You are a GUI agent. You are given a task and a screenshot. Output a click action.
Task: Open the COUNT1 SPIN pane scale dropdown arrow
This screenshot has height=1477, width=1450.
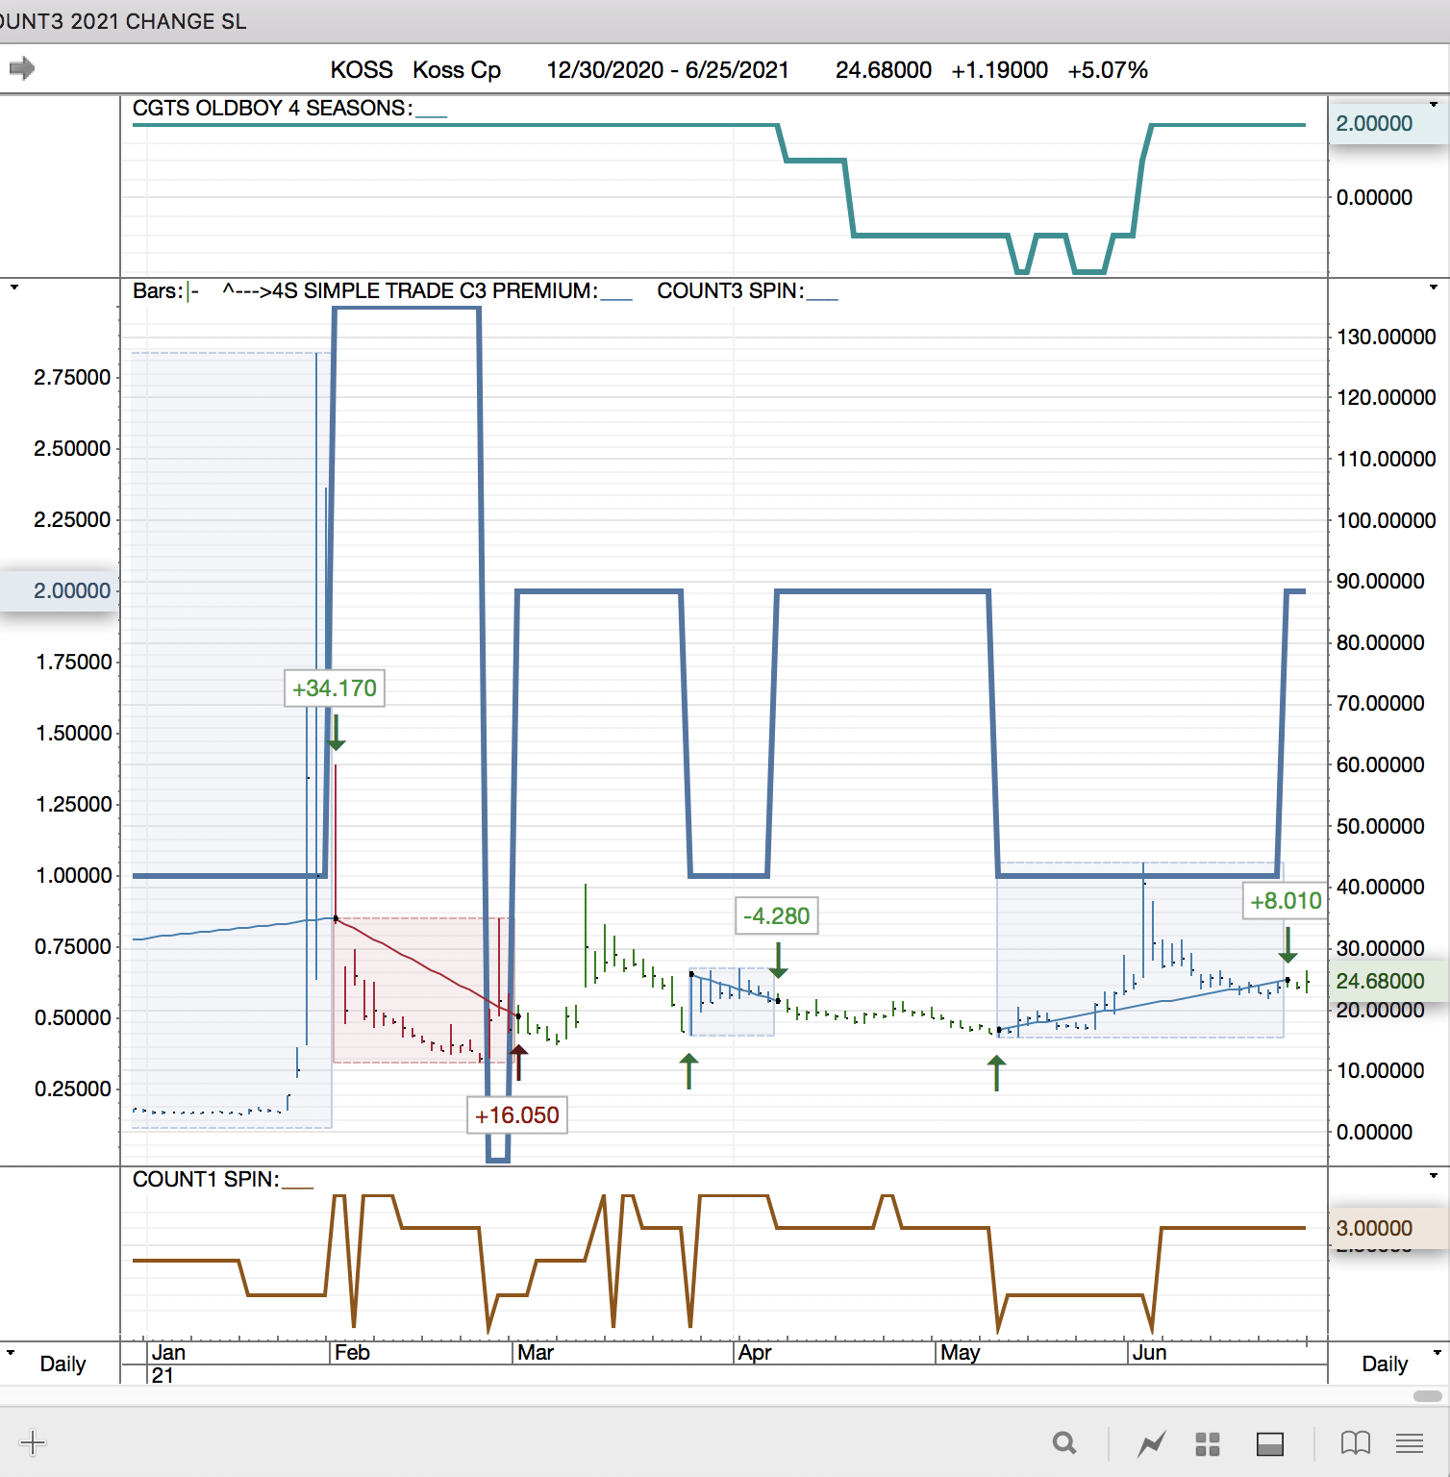pyautogui.click(x=1433, y=1175)
